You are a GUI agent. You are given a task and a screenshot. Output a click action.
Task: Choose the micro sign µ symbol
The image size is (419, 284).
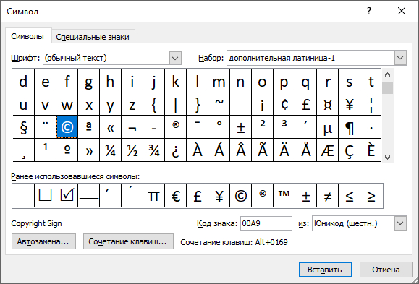328,127
